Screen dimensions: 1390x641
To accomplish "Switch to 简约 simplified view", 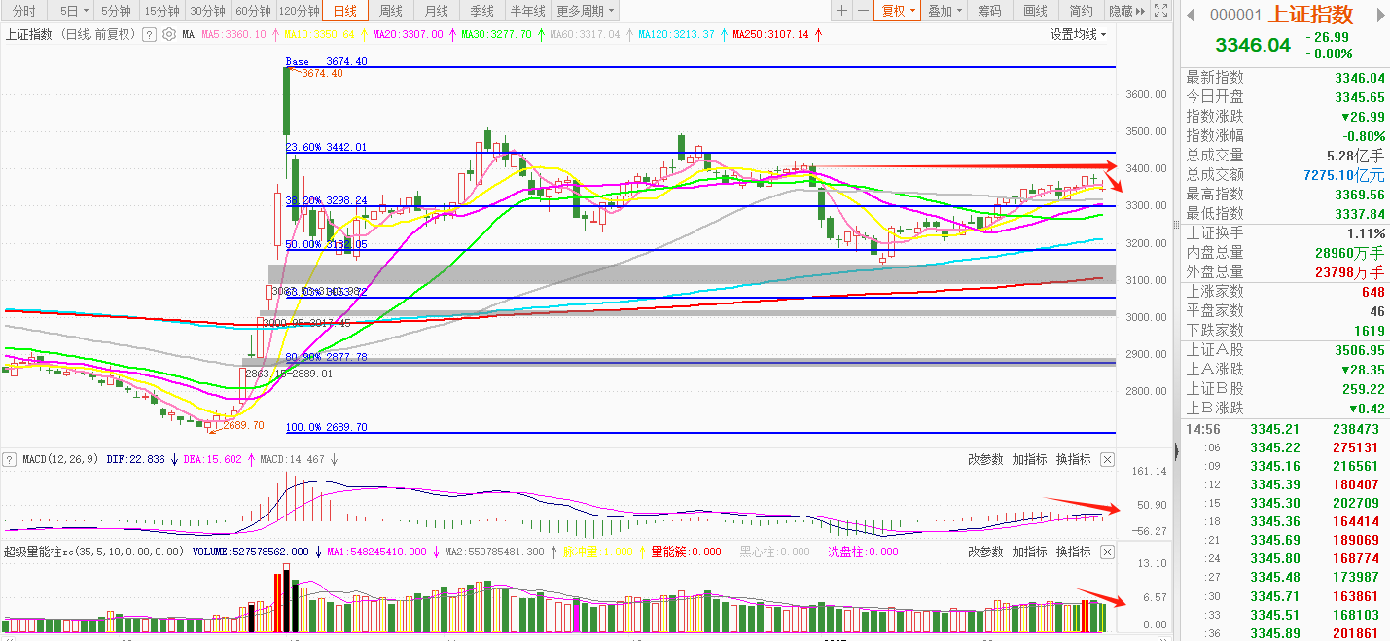I will 1081,11.
